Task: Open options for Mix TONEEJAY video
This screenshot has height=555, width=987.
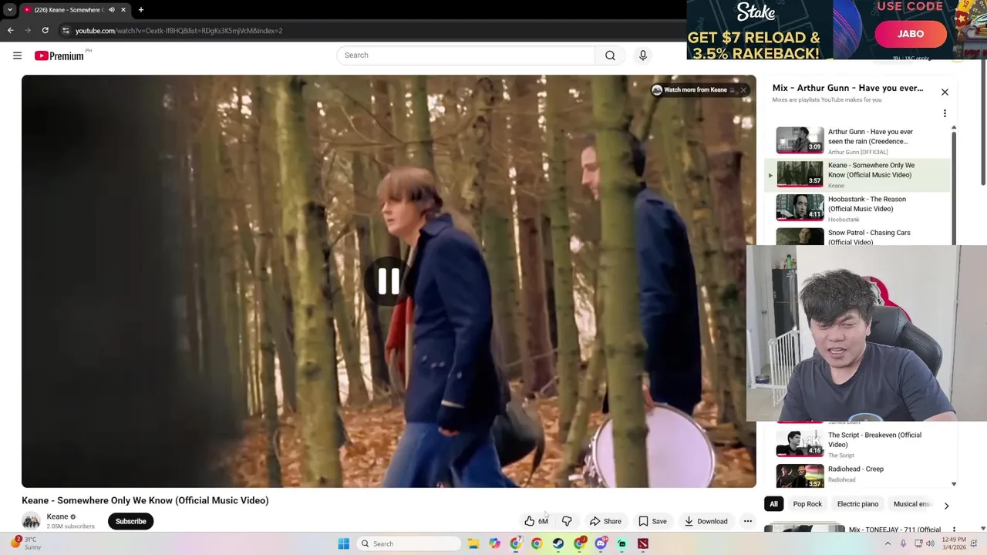Action: pos(954,530)
